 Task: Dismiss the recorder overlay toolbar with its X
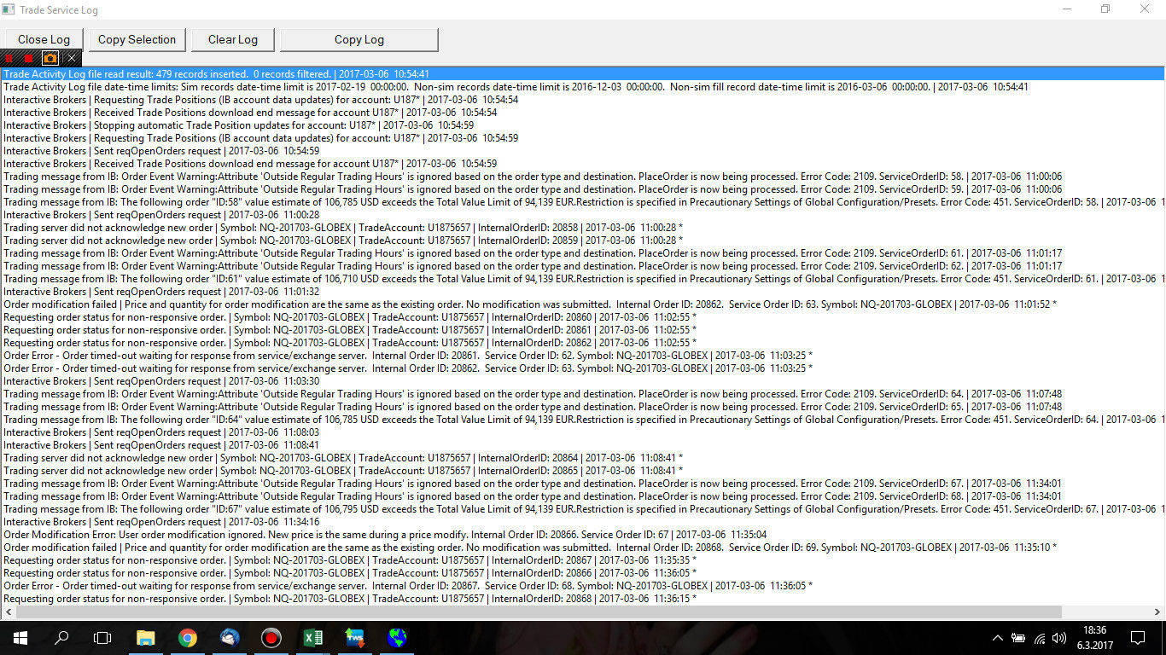(72, 58)
